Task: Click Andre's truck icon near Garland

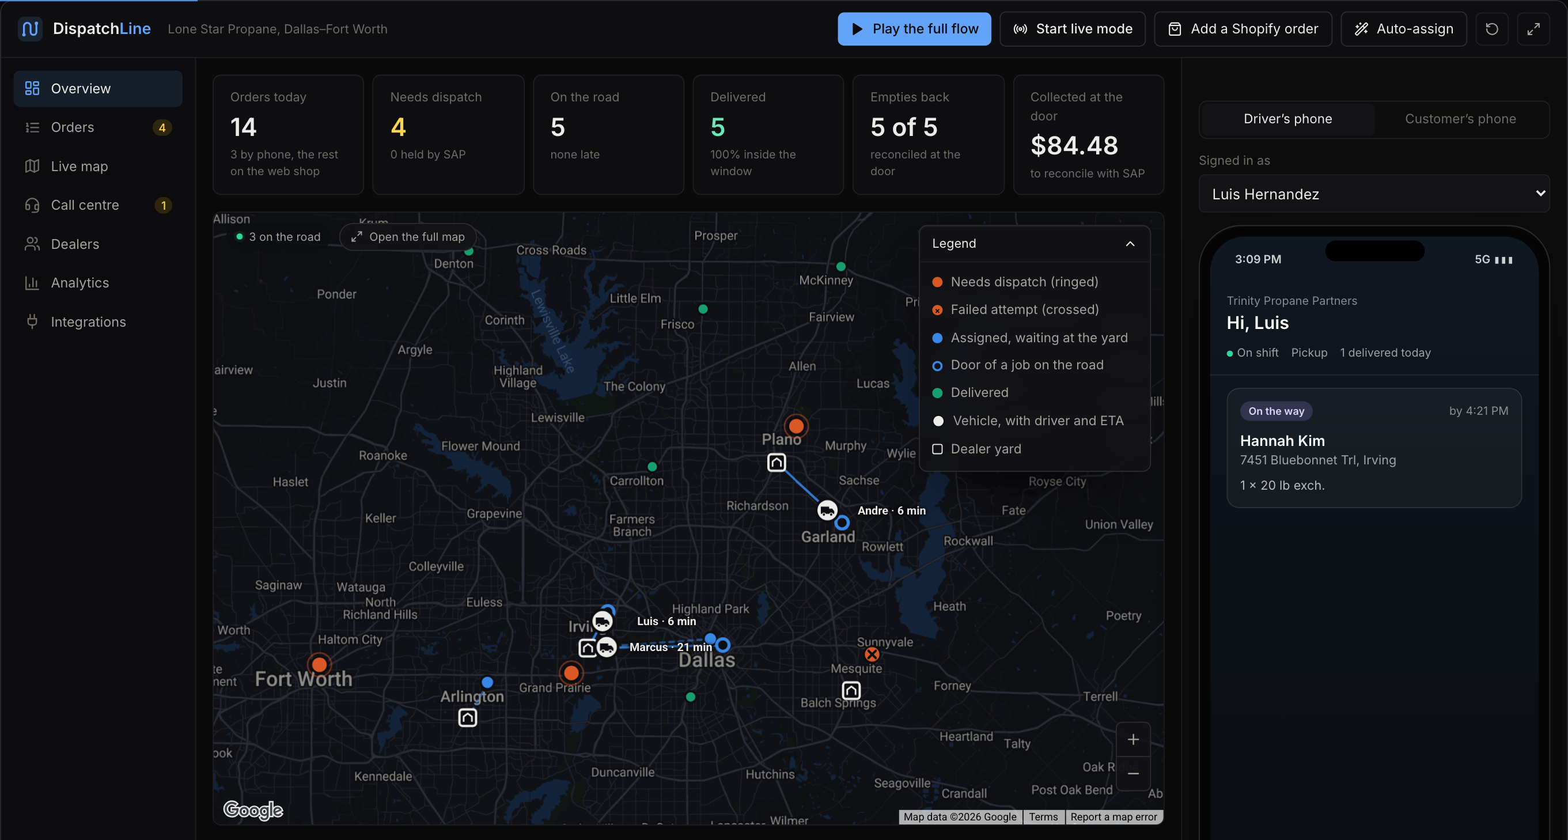Action: [x=827, y=510]
